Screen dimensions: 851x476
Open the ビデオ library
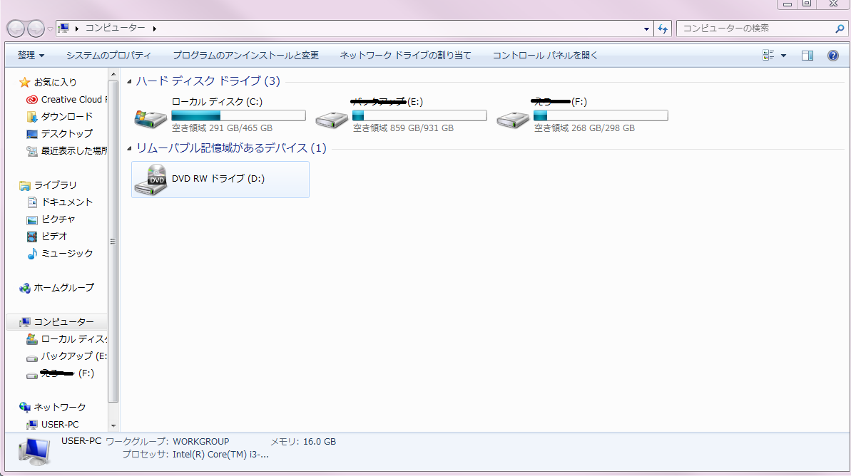(47, 237)
